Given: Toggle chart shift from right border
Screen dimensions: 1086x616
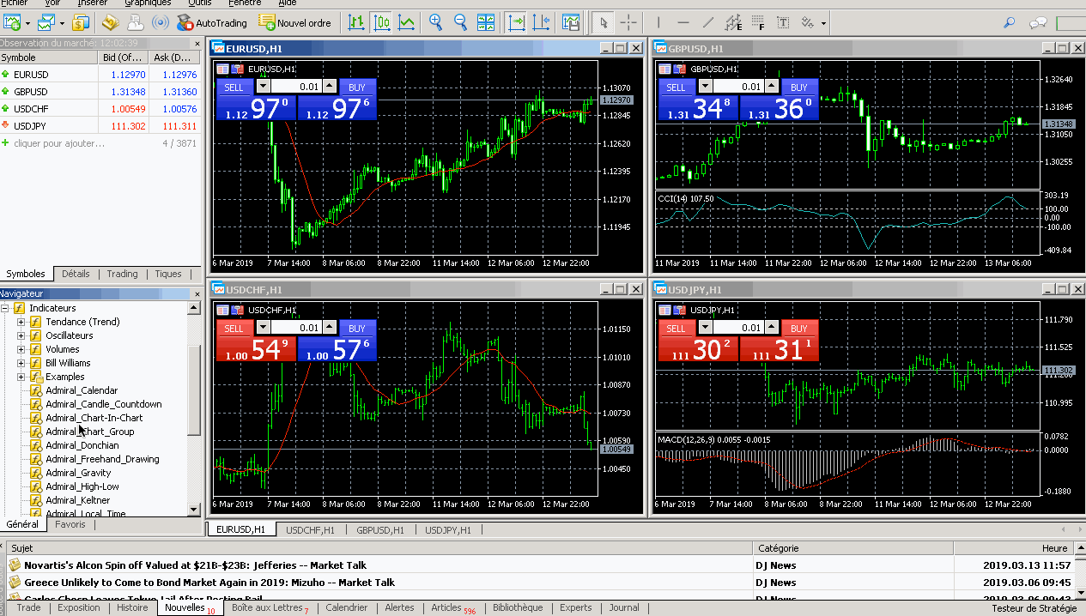Looking at the screenshot, I should click(541, 23).
